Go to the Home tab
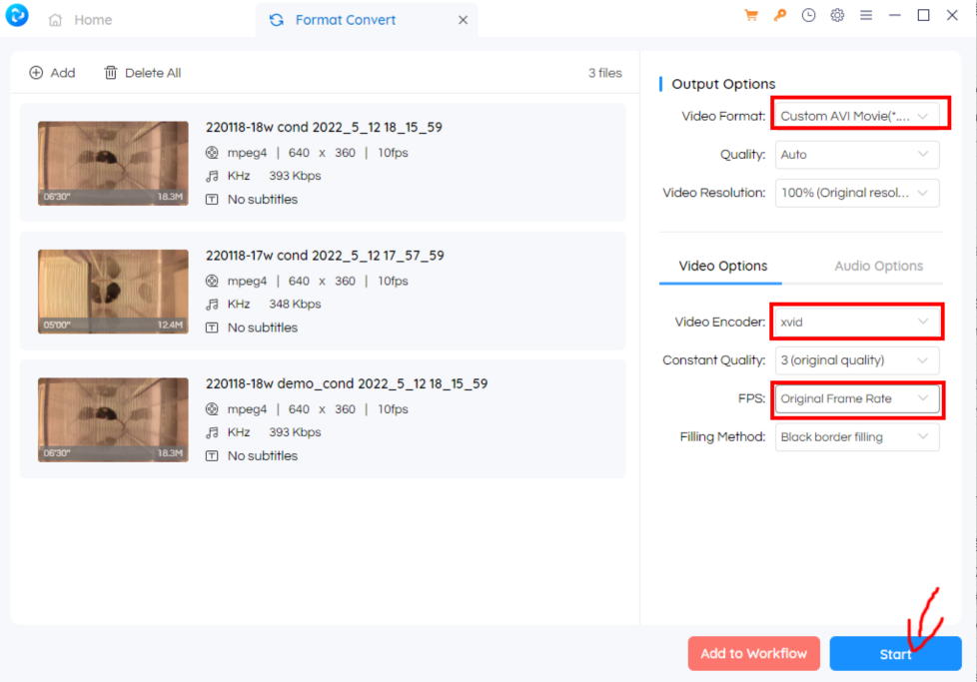Viewport: 977px width, 682px height. pos(81,20)
